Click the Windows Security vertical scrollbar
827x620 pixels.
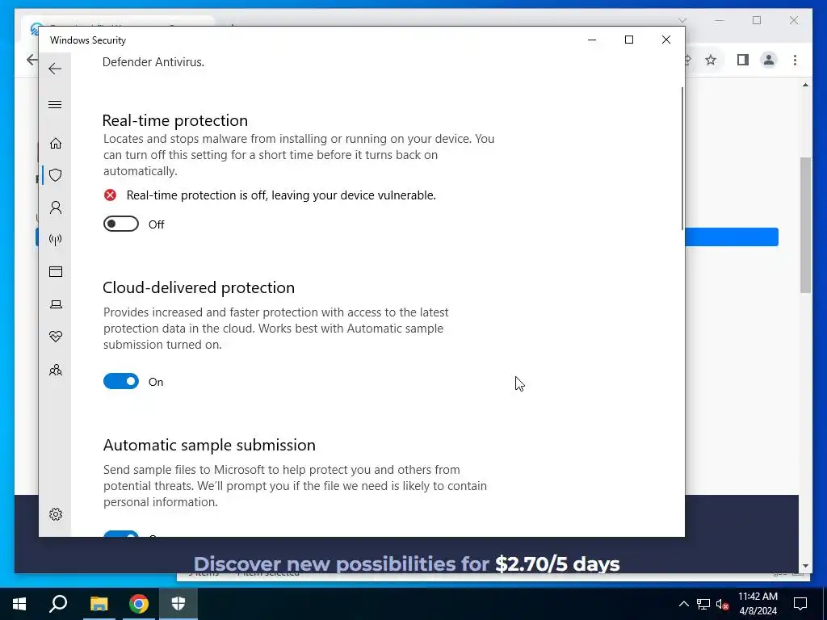click(682, 158)
